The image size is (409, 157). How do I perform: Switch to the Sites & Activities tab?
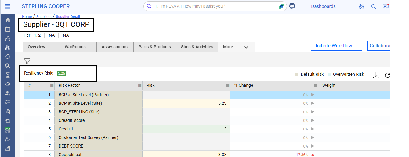pyautogui.click(x=197, y=47)
